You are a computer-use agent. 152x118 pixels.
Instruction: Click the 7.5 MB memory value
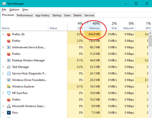point(95,113)
